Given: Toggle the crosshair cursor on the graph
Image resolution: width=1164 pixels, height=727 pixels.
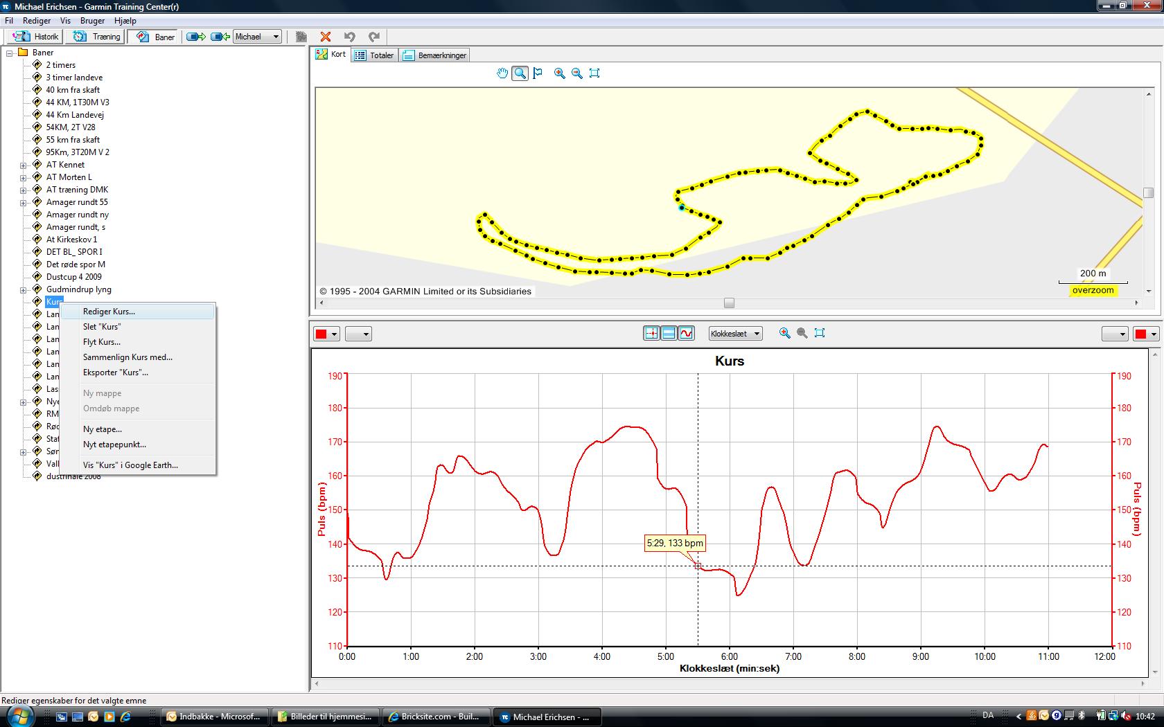Looking at the screenshot, I should (651, 334).
